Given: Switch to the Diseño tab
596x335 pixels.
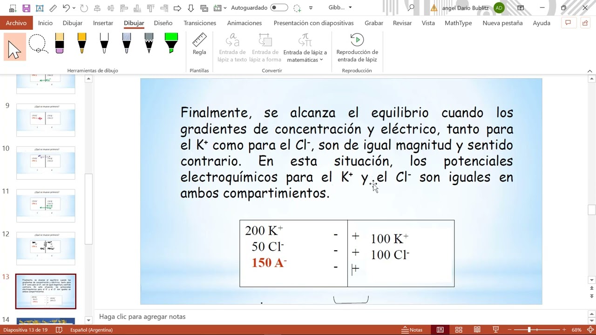Looking at the screenshot, I should coord(163,23).
